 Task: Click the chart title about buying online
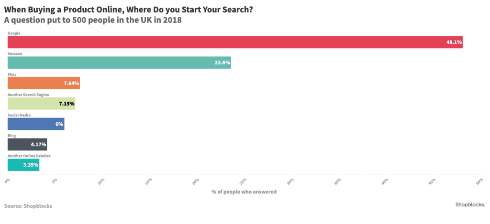point(128,10)
